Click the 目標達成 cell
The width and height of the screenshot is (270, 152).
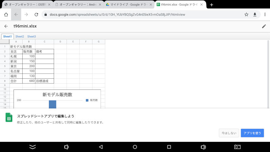(45, 81)
